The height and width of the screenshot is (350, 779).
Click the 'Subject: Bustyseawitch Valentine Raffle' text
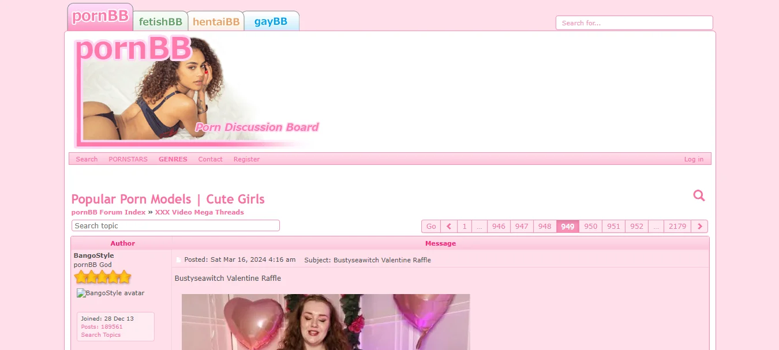point(368,260)
